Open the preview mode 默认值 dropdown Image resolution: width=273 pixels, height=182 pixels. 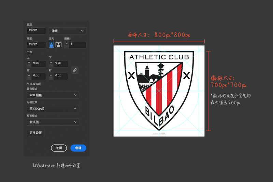pyautogui.click(x=53, y=122)
